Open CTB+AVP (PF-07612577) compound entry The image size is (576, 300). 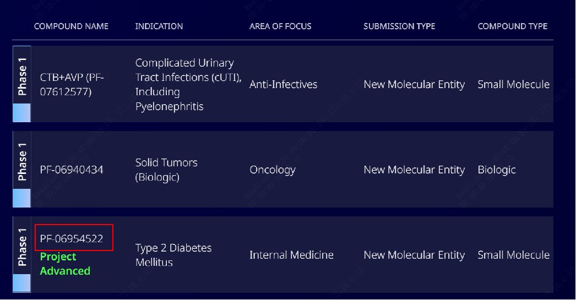point(72,84)
